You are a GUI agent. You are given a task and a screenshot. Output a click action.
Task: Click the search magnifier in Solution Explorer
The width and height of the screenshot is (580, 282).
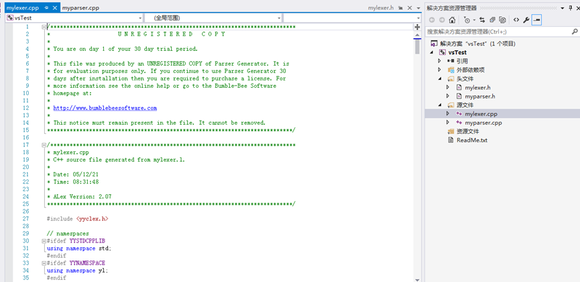(x=575, y=32)
